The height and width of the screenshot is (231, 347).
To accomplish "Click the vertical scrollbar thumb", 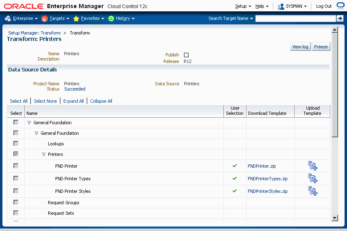I will [x=334, y=85].
